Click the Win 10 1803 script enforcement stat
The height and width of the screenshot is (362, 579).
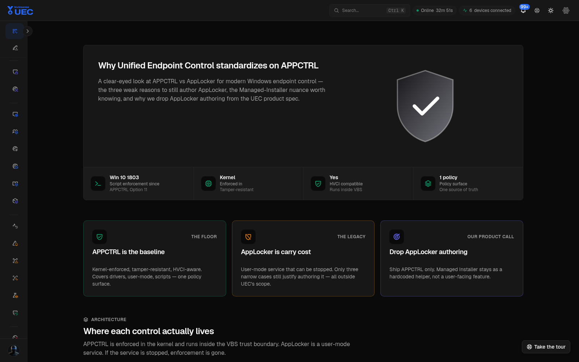coord(139,184)
